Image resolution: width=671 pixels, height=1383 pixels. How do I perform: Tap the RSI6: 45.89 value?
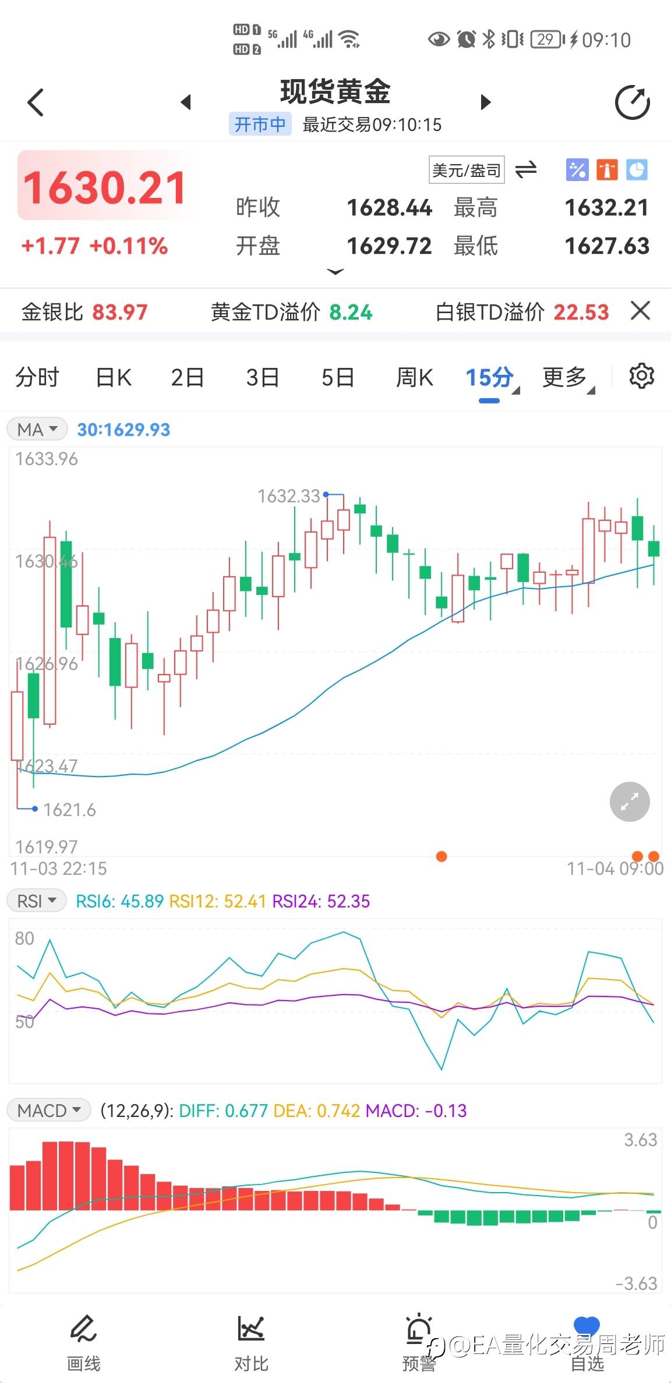(x=119, y=901)
